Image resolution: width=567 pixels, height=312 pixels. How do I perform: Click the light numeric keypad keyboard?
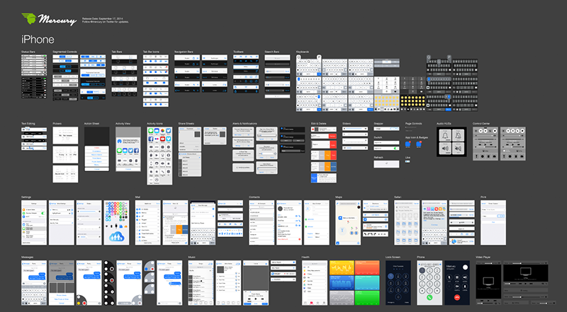[387, 85]
